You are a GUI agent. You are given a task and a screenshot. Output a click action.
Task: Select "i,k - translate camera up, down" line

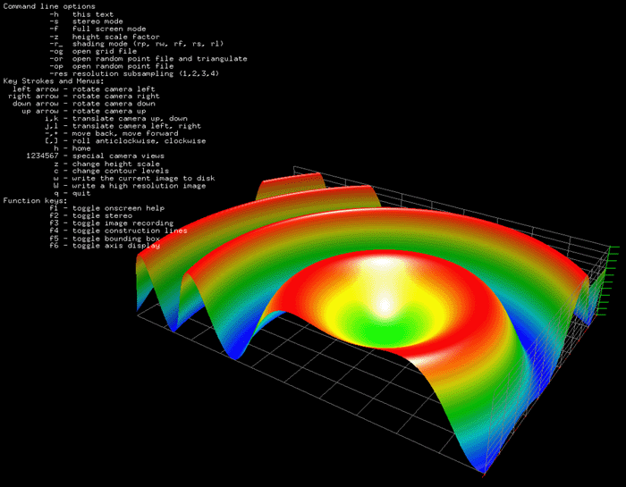(116, 119)
